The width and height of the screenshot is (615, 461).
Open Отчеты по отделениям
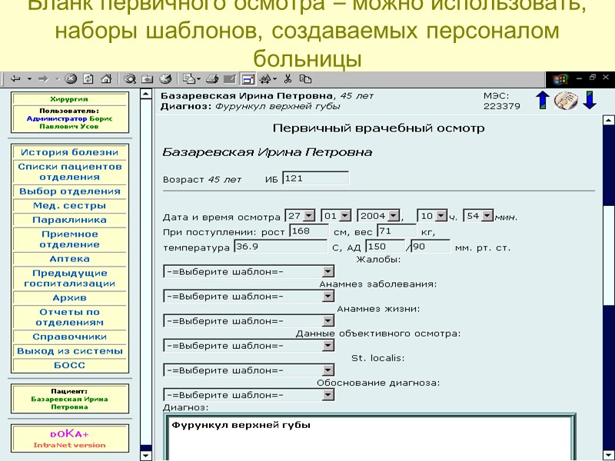pyautogui.click(x=69, y=317)
